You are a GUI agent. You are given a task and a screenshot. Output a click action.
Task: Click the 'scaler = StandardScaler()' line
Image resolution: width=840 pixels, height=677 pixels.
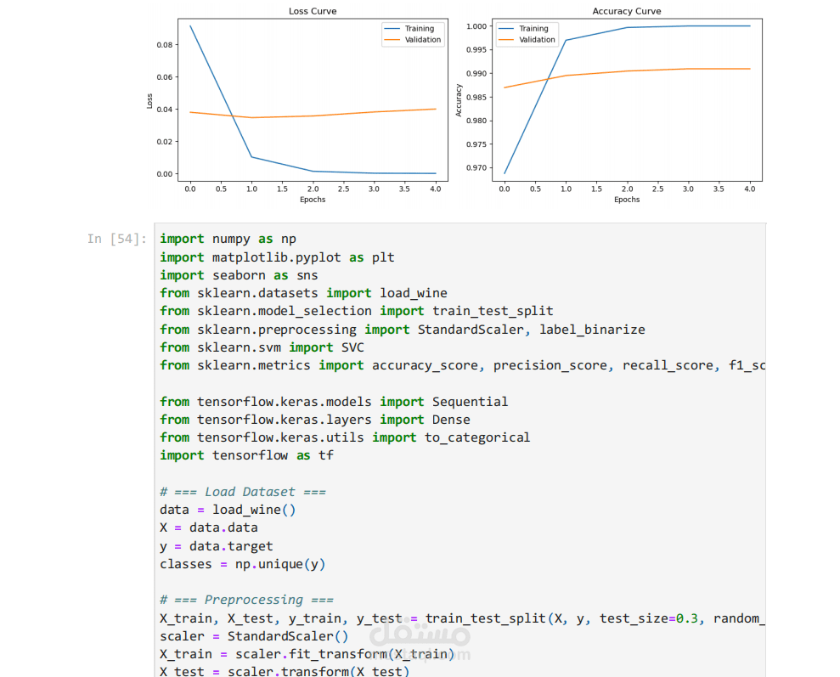point(254,636)
